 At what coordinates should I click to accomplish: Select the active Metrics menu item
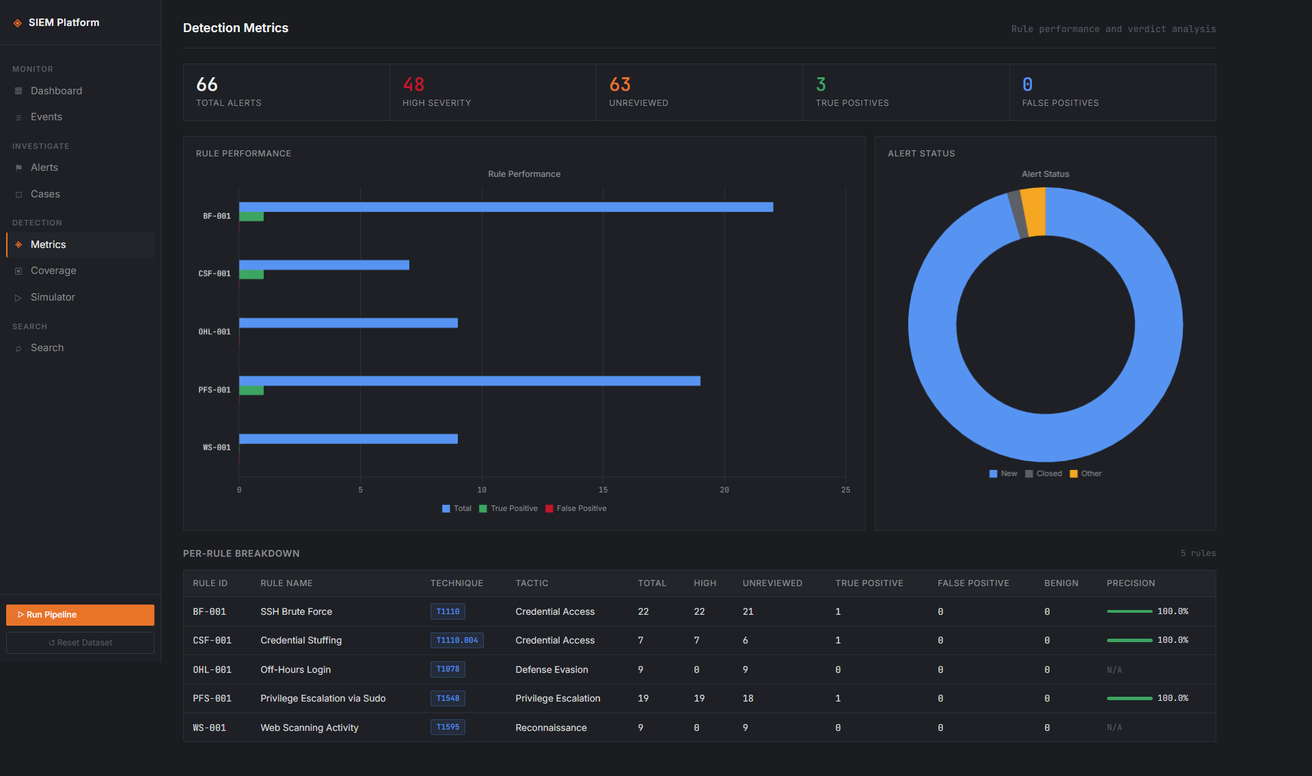[x=80, y=245]
